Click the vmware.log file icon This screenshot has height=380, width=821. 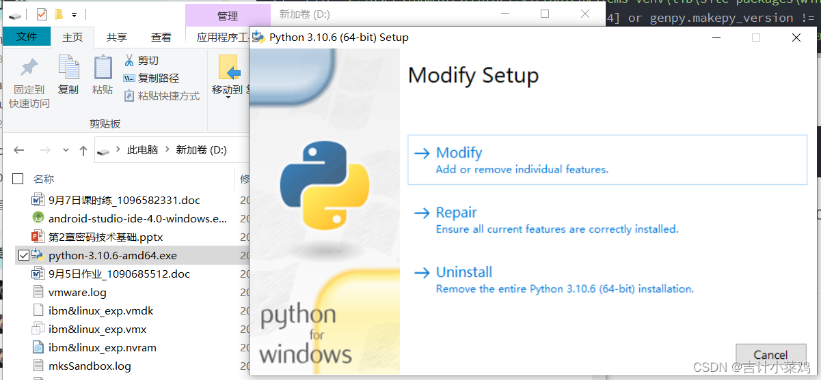point(38,292)
